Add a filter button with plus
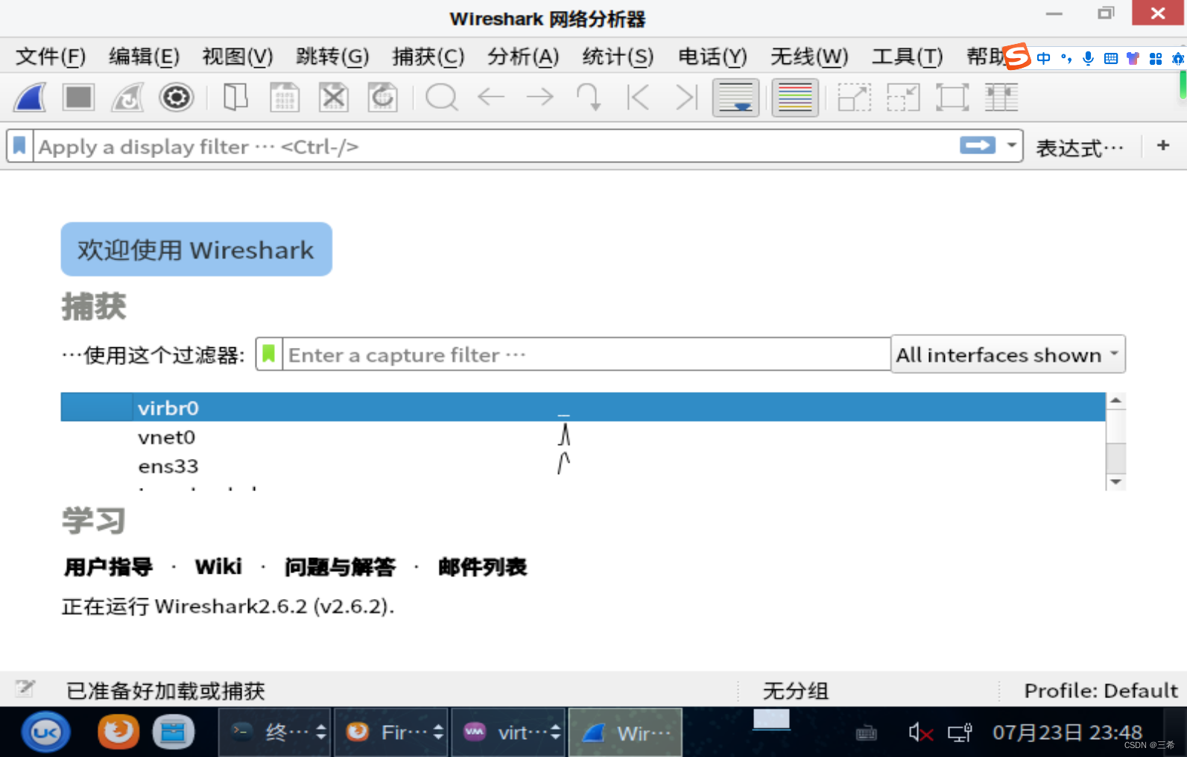This screenshot has width=1187, height=757. [1163, 145]
